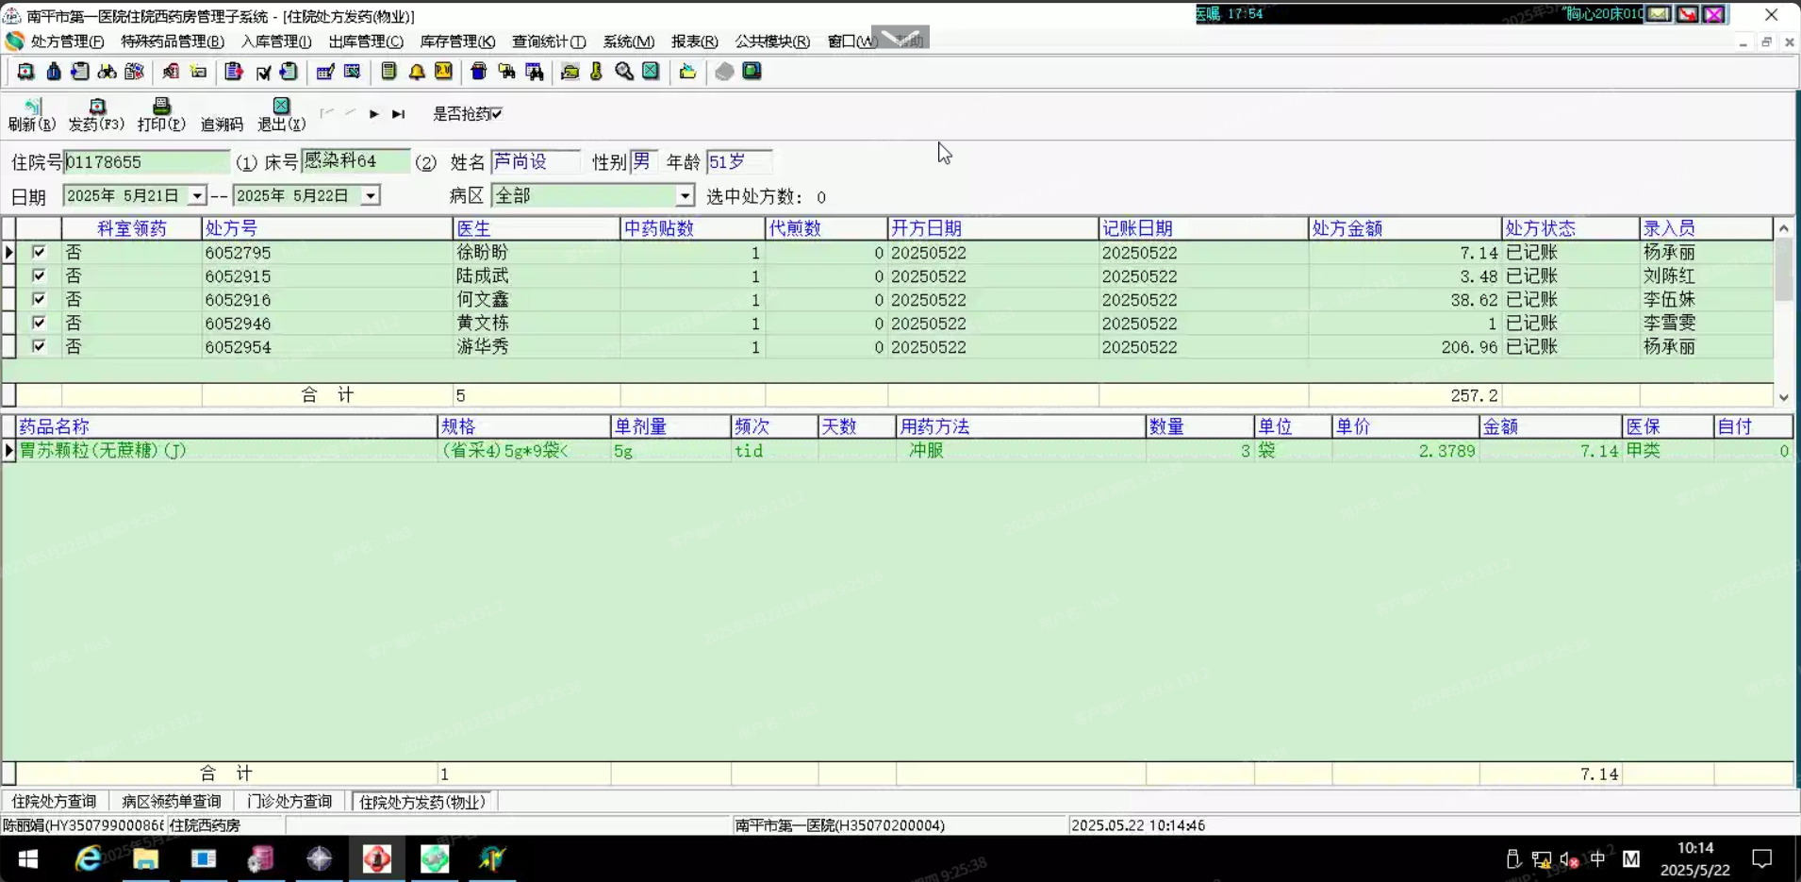Uncheck the row for prescription 6052946
Viewport: 1801px width, 882px height.
pyautogui.click(x=39, y=323)
